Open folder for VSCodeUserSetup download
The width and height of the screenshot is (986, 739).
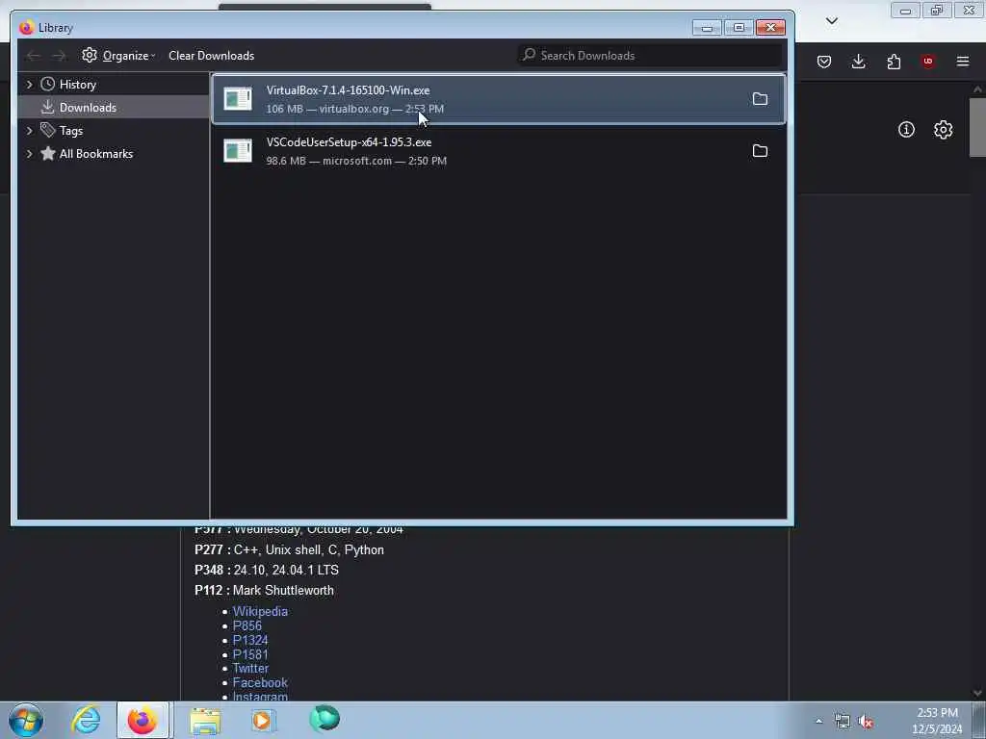[760, 151]
